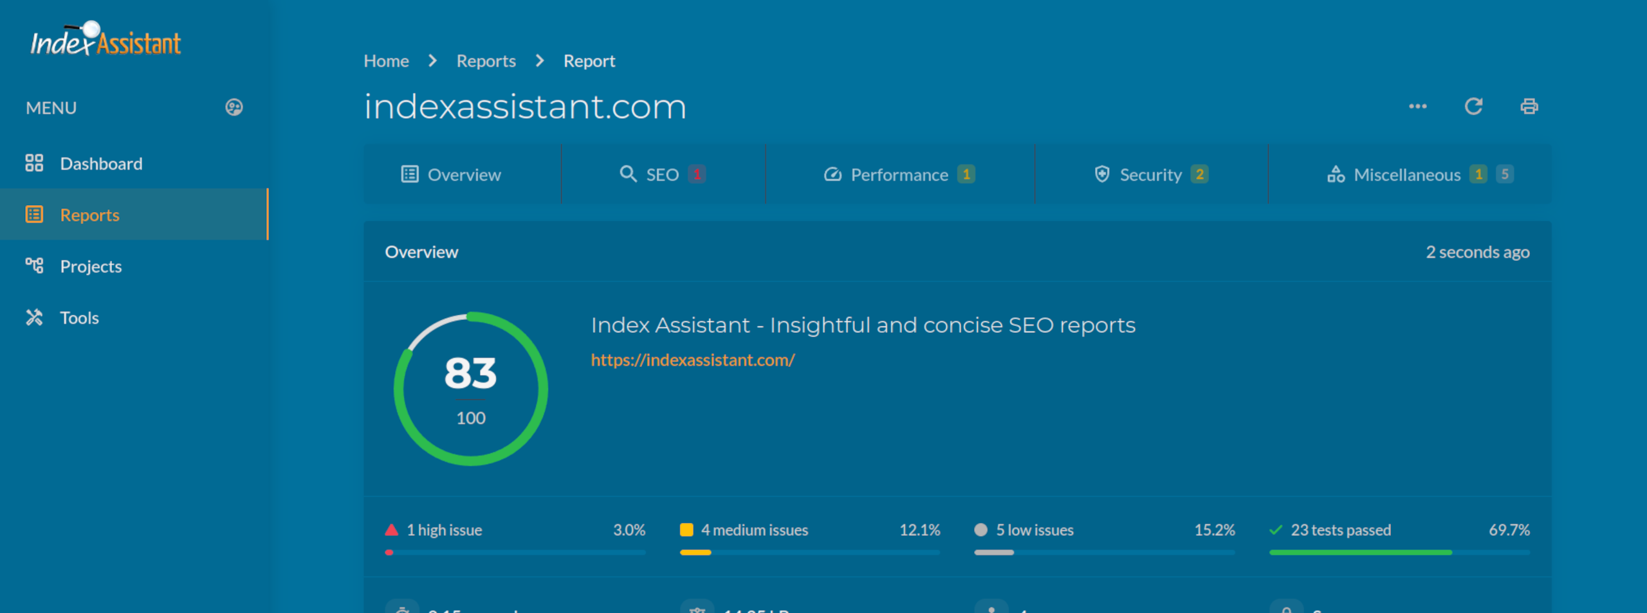1647x613 pixels.
Task: Click the MENU sidebar label
Action: point(51,108)
